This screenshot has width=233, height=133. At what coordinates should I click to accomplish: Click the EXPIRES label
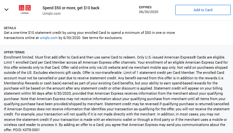click(x=145, y=7)
